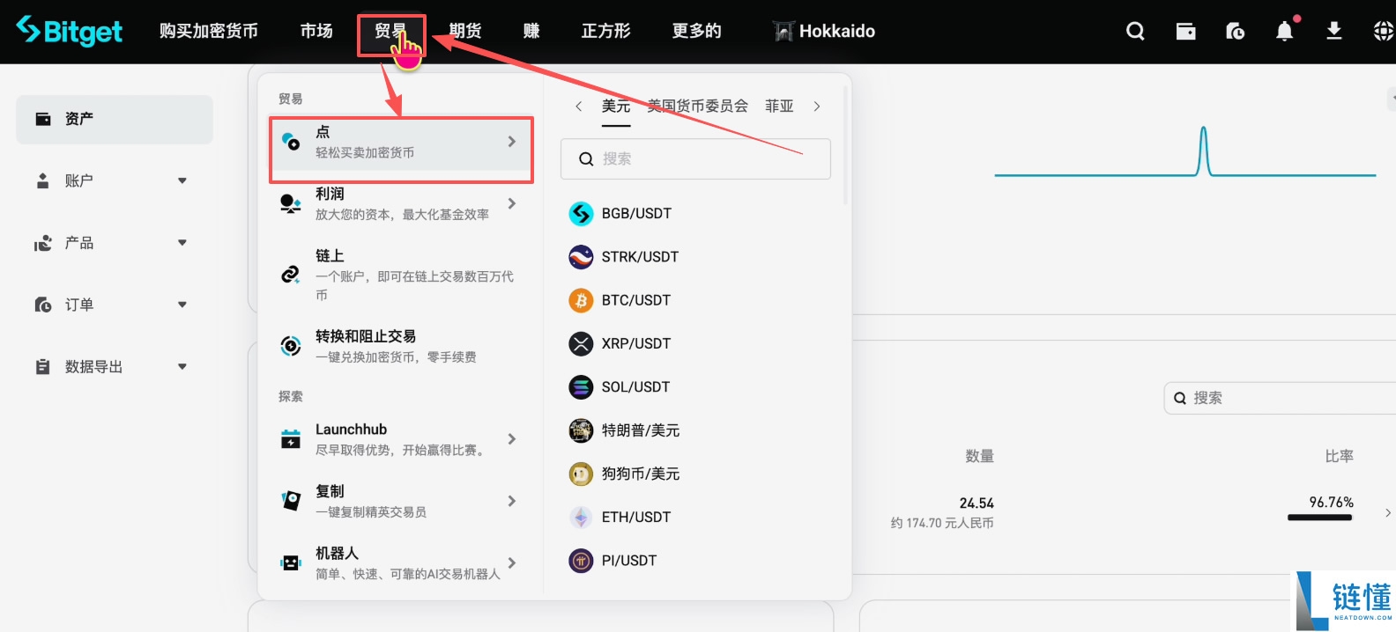This screenshot has width=1396, height=632.
Task: Open the 赚 menu
Action: pyautogui.click(x=531, y=31)
